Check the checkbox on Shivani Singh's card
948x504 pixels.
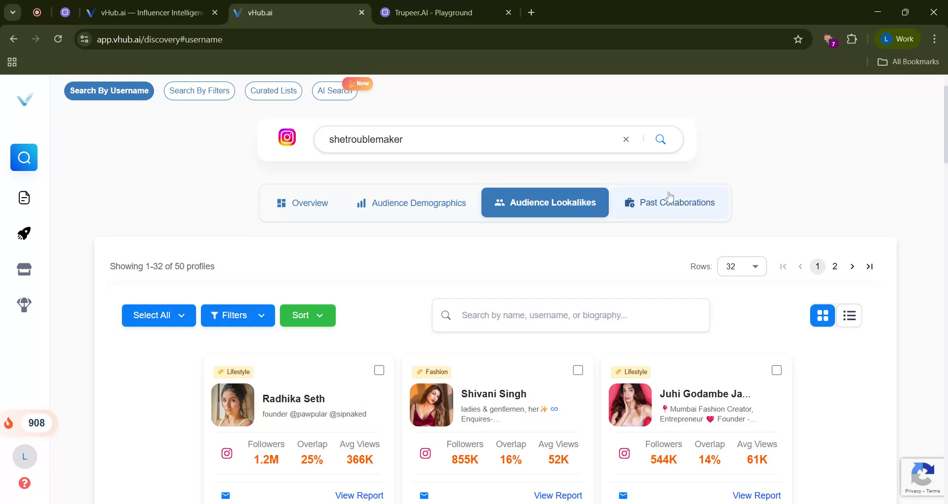[x=578, y=370]
